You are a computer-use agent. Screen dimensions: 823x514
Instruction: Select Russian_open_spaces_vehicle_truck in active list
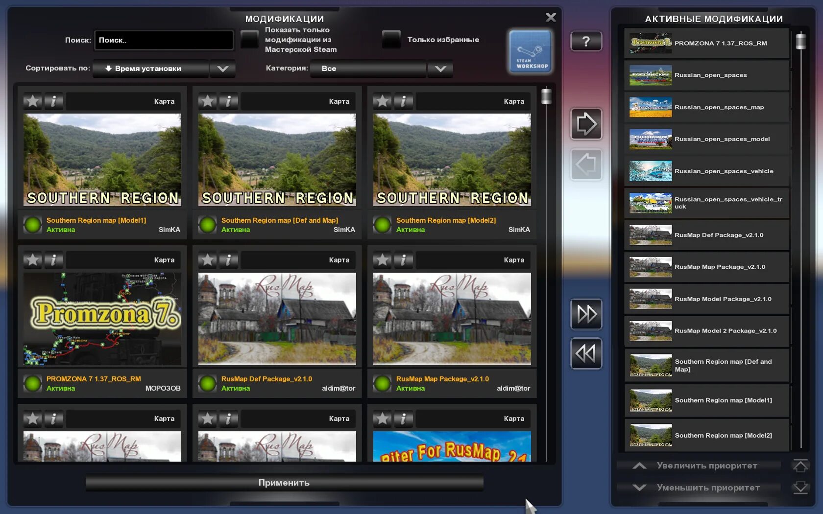(707, 203)
